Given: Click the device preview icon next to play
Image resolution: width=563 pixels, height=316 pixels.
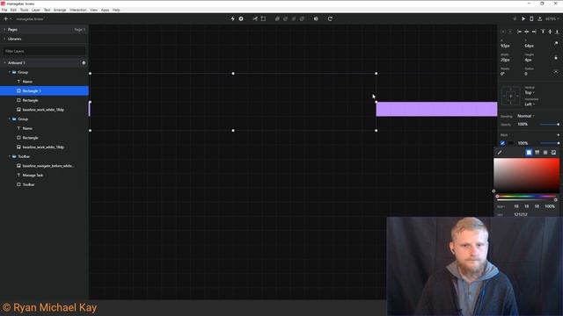Looking at the screenshot, I should click(531, 18).
